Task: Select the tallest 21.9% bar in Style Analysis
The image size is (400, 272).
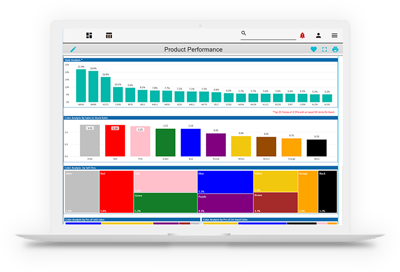Action: tap(81, 86)
